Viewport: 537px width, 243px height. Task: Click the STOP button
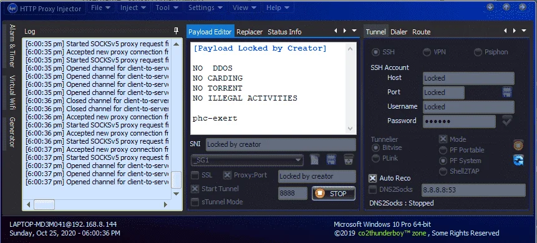334,194
